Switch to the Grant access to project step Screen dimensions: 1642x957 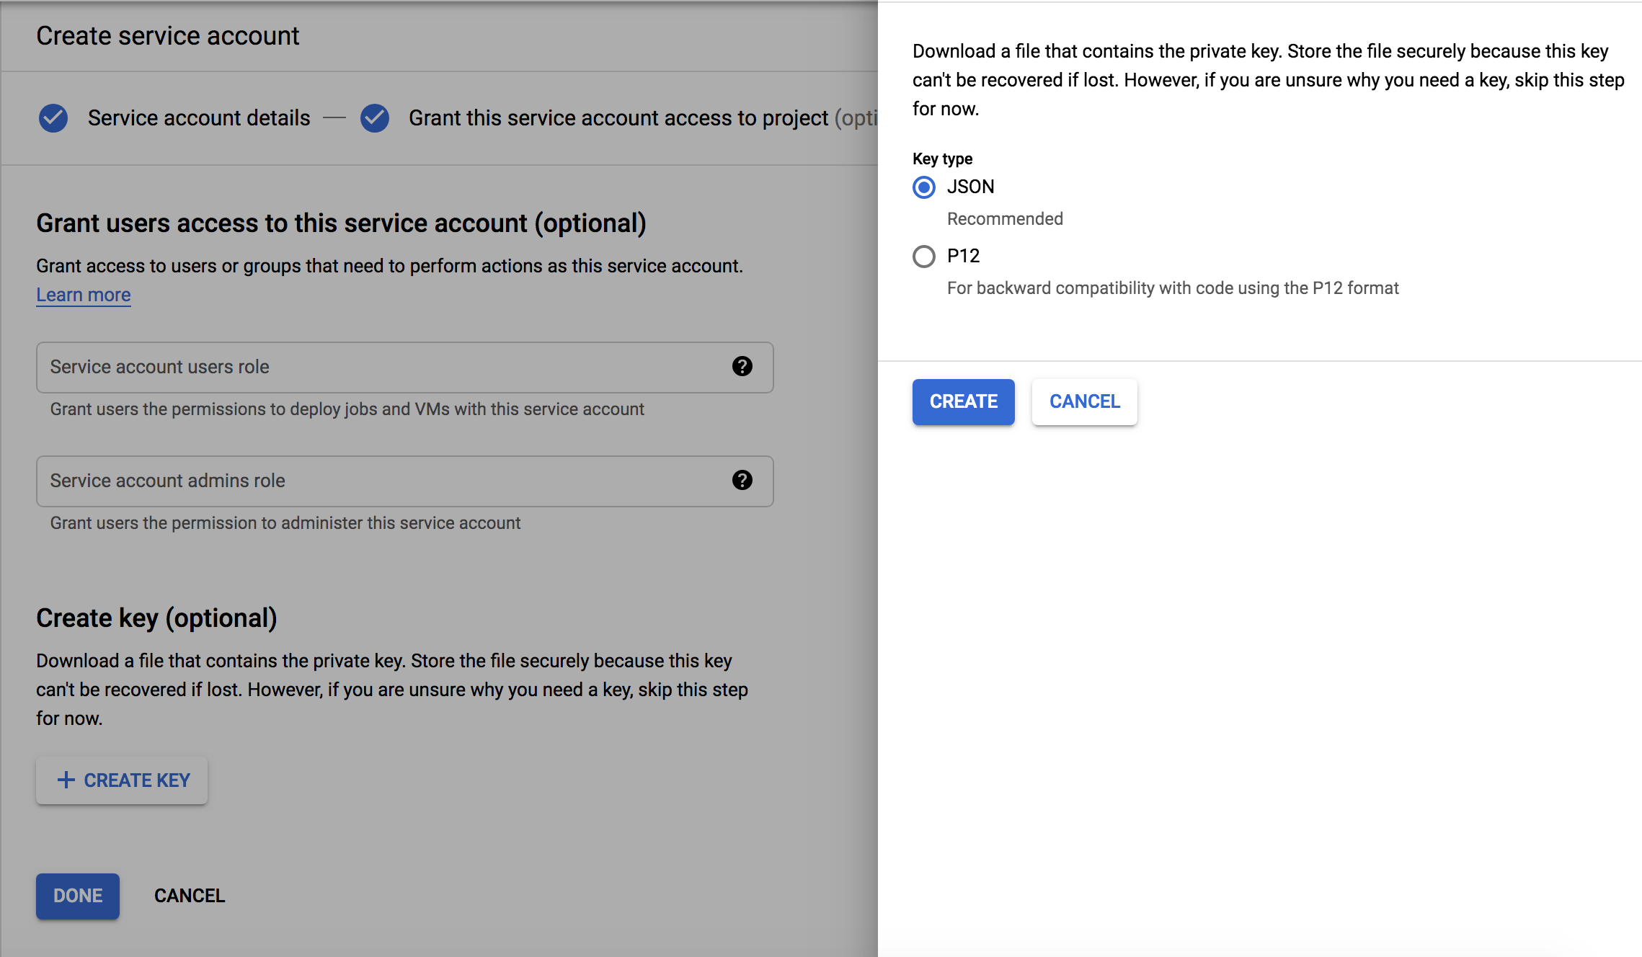(x=620, y=117)
